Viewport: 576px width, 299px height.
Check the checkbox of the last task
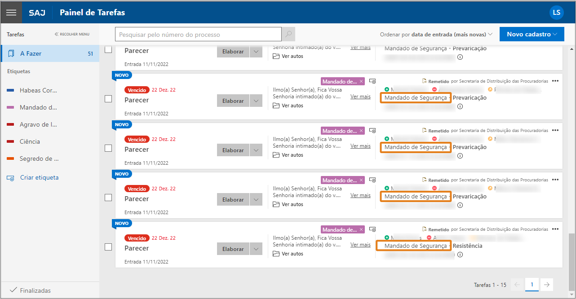click(x=108, y=247)
